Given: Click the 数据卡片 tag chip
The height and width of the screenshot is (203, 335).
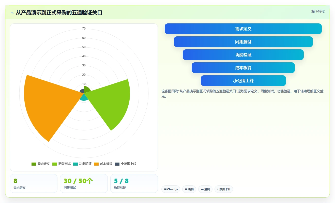Looking at the screenshot, I should pyautogui.click(x=224, y=189).
